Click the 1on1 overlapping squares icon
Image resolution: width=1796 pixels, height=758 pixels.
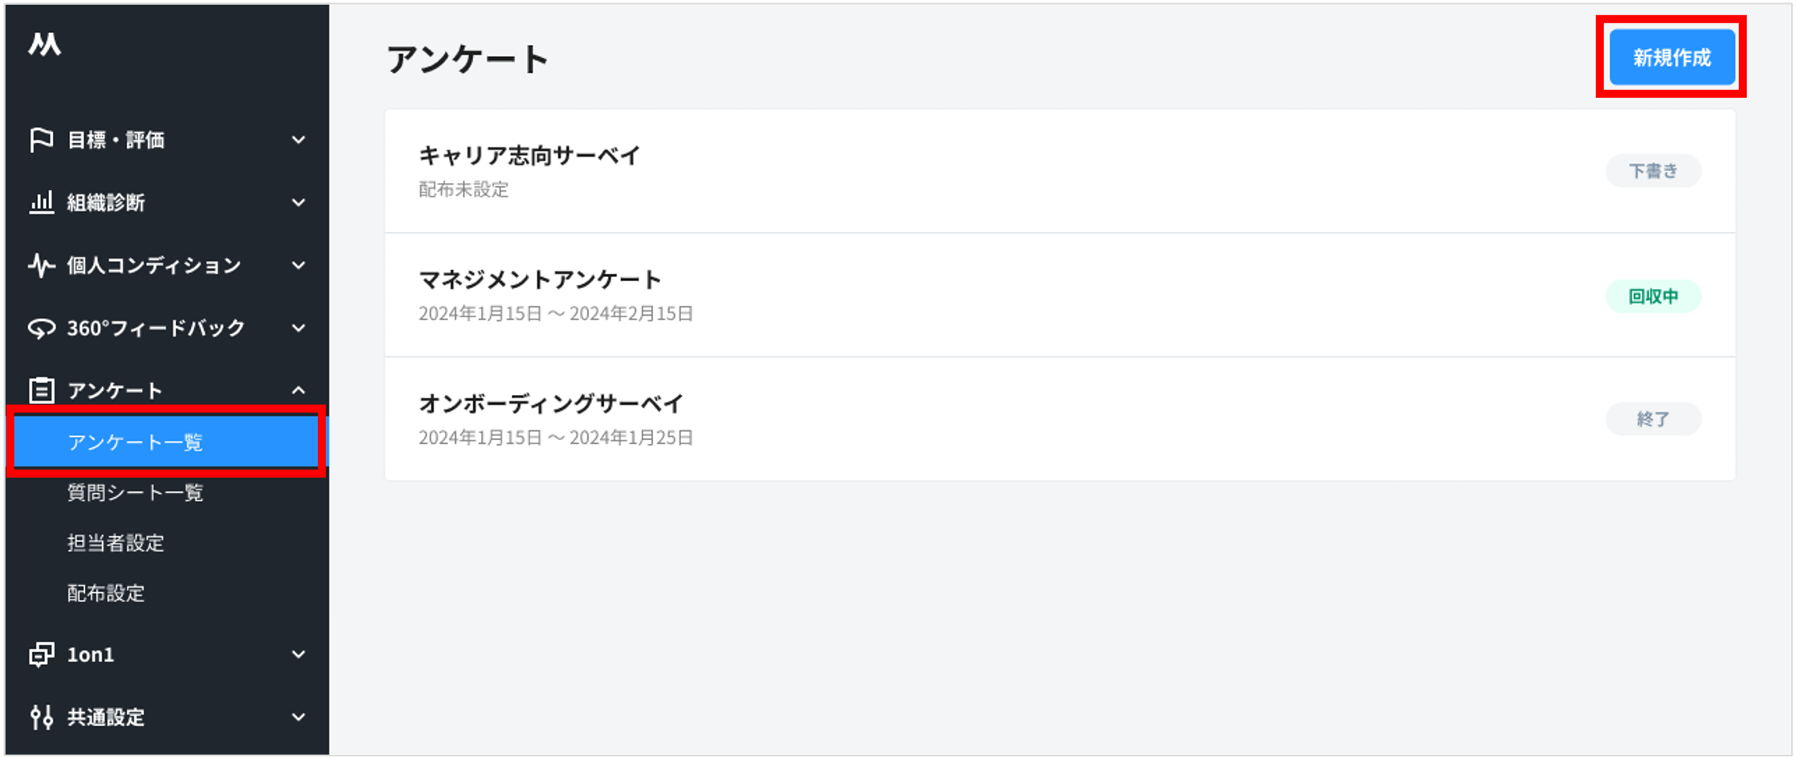41,654
